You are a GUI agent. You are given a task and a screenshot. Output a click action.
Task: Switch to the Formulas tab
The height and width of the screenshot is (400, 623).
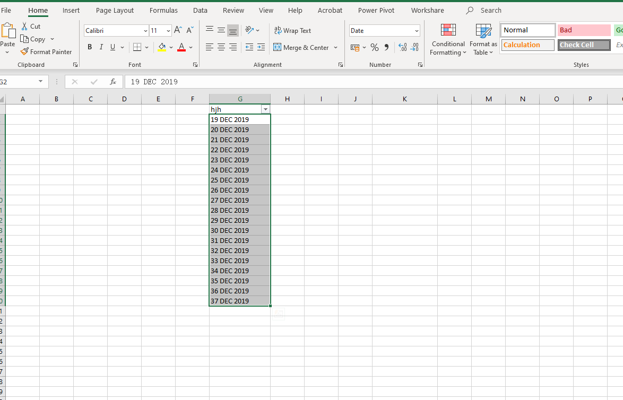163,10
